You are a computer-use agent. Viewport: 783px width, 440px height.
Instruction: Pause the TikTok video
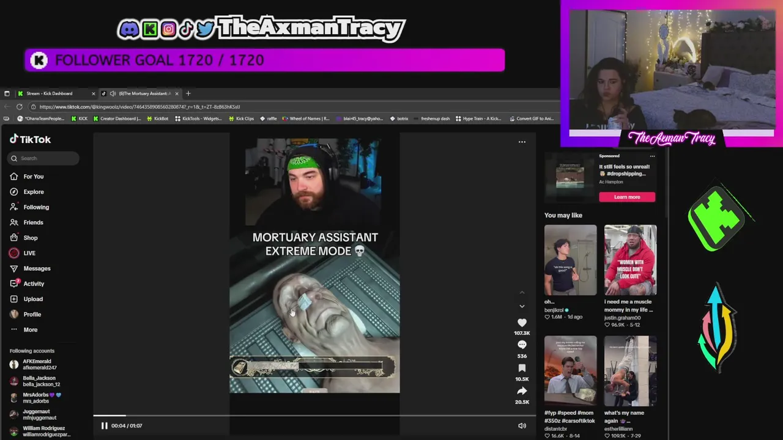click(x=104, y=426)
